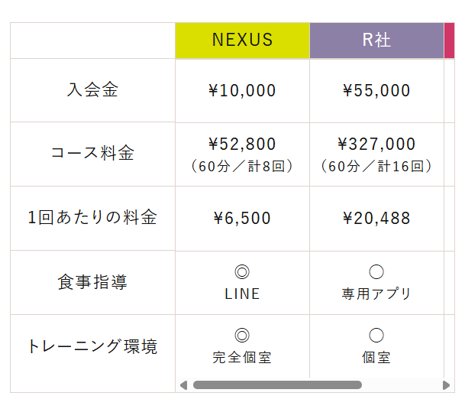
Task: Select the R社 column header
Action: click(376, 41)
